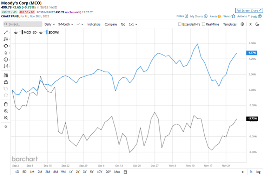Open the calendar date range picker
264x175 pixels.
tap(125, 172)
